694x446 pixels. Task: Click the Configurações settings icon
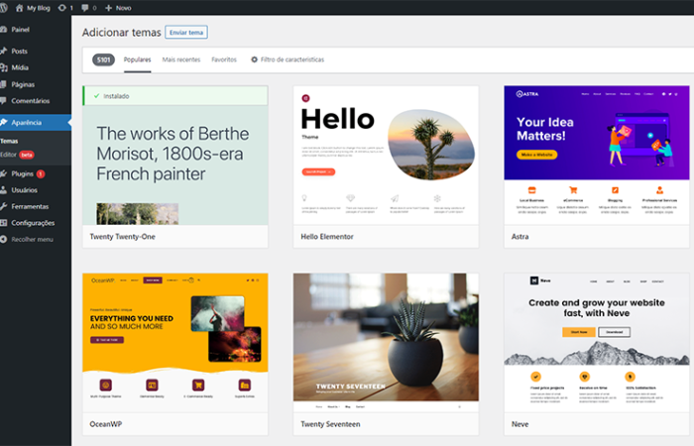pos(4,223)
